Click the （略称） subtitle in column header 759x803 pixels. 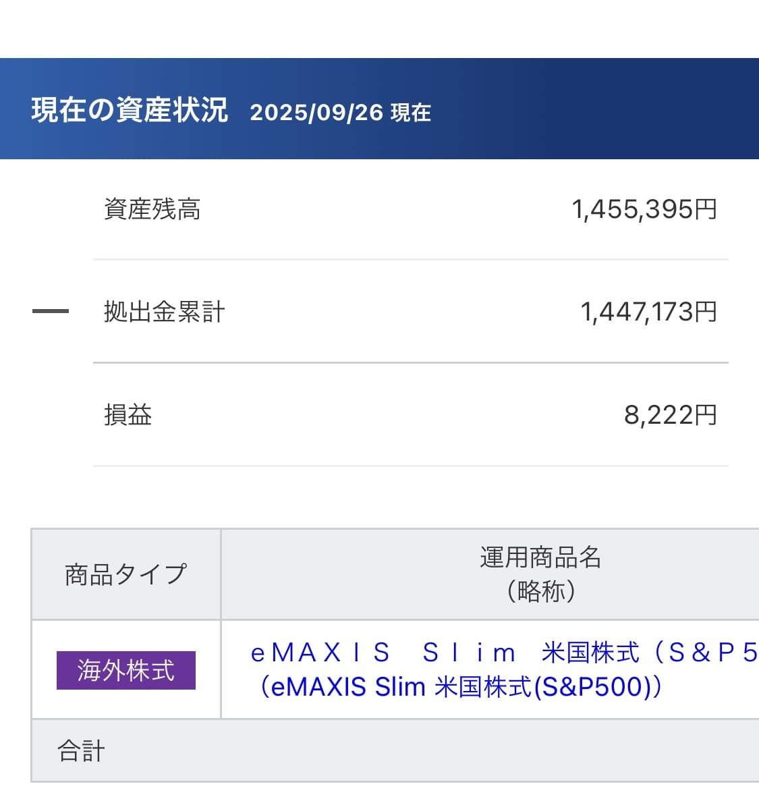pyautogui.click(x=540, y=591)
